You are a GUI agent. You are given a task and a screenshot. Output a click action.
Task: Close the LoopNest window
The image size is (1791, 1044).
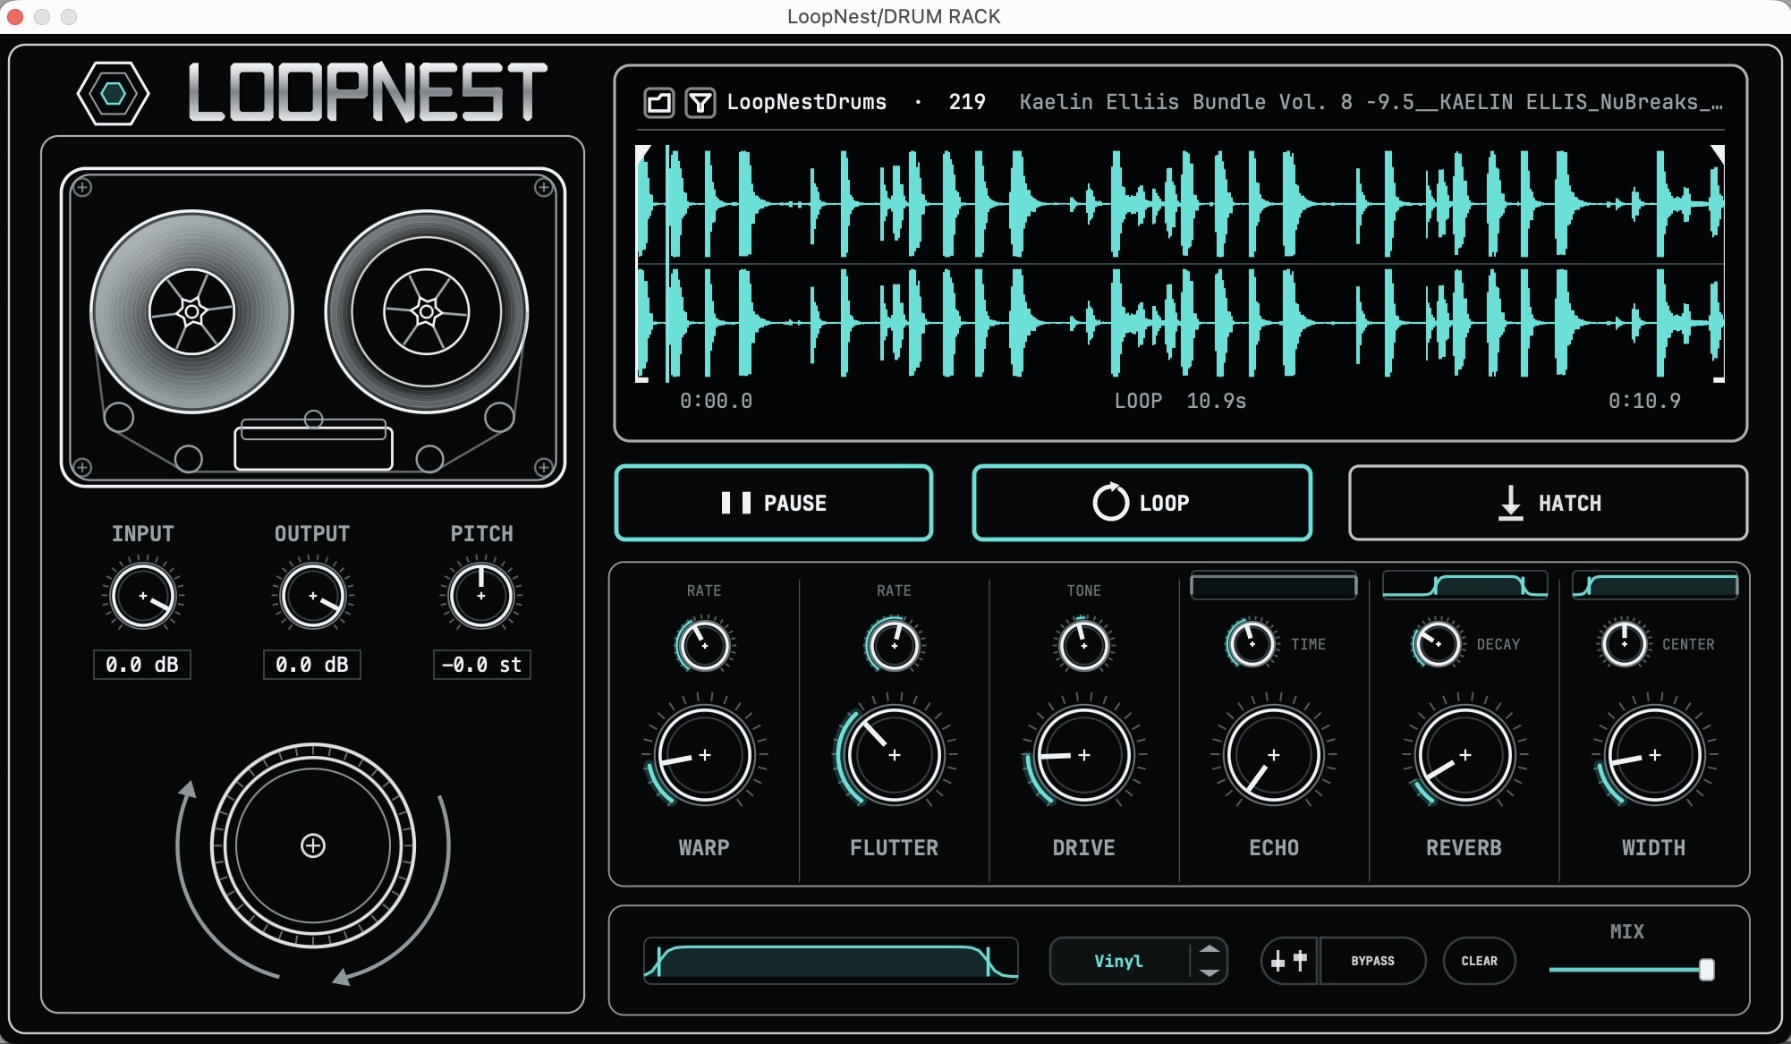tap(15, 16)
